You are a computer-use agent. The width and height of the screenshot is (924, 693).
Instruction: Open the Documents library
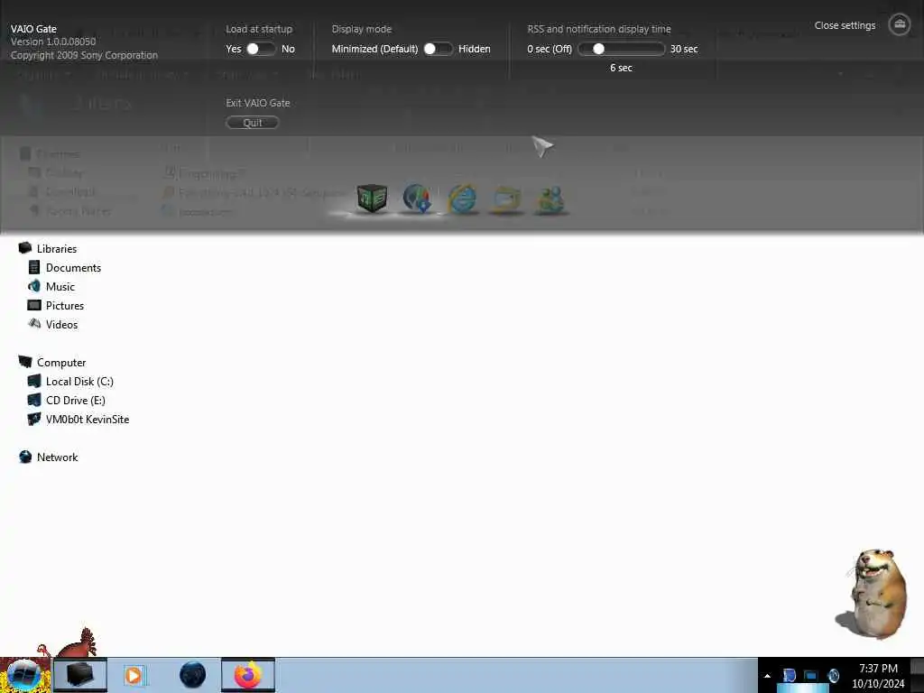coord(73,267)
